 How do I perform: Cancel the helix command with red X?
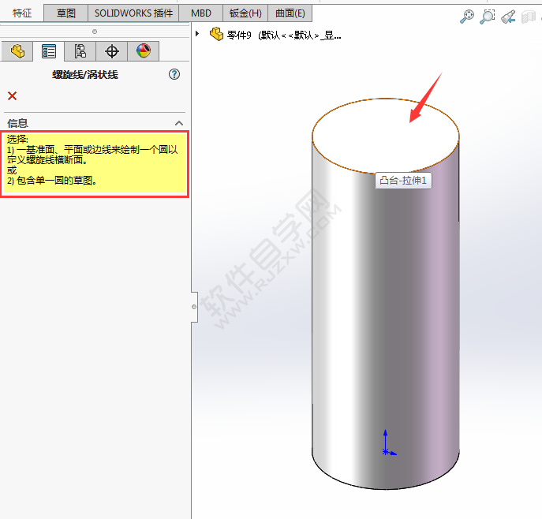click(x=12, y=95)
